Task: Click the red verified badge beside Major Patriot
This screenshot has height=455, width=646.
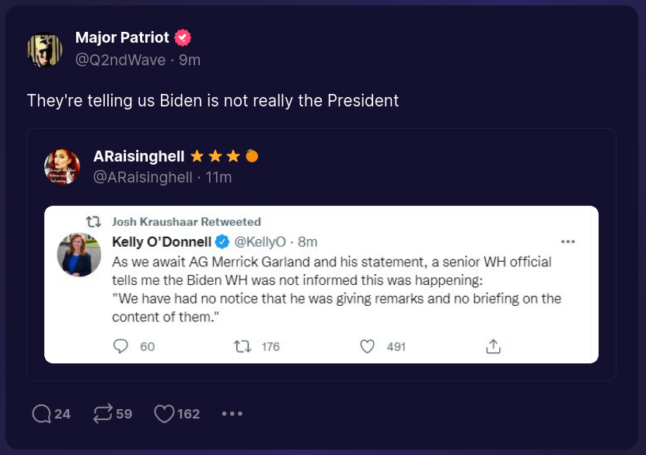Action: (183, 37)
